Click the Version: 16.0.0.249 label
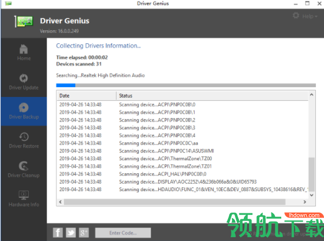324x241 pixels. pyautogui.click(x=59, y=31)
